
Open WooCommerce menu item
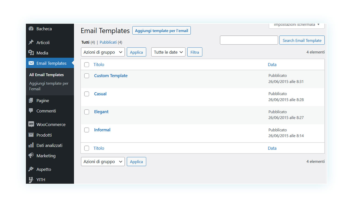(50, 125)
